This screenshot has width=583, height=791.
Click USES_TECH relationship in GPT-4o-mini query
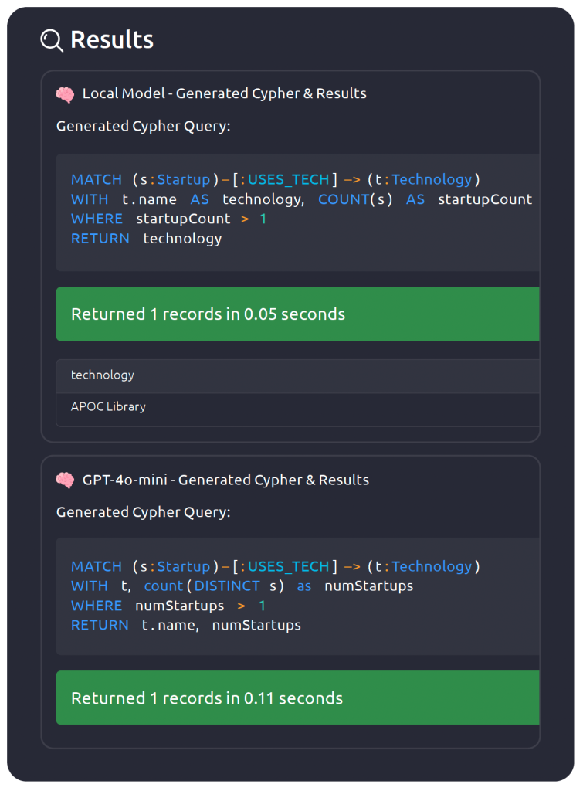[x=288, y=567]
